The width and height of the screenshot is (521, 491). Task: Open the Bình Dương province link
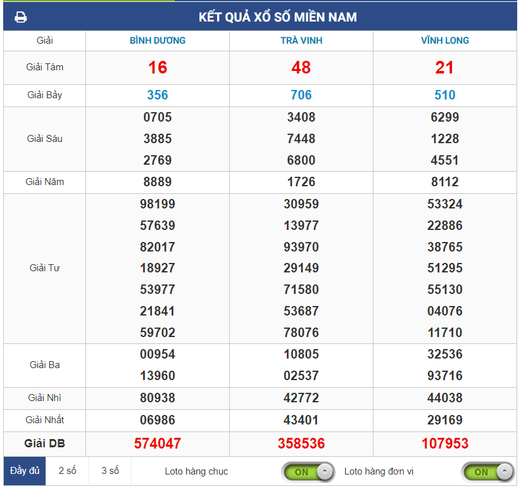coord(158,41)
